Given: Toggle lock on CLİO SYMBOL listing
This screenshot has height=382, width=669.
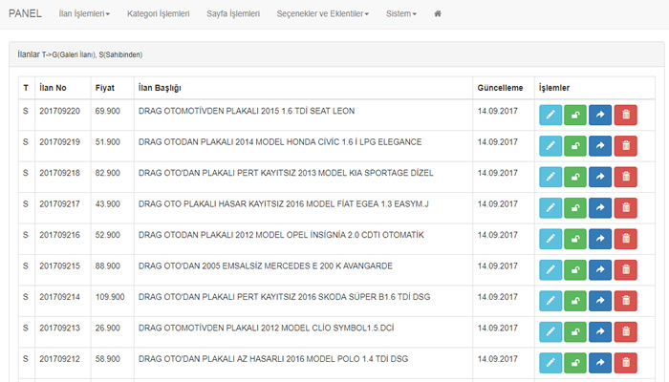Looking at the screenshot, I should (x=575, y=331).
